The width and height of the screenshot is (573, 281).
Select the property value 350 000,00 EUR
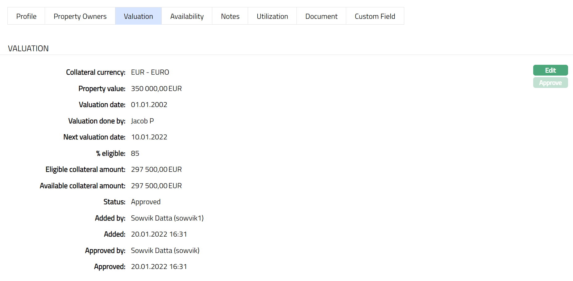156,89
